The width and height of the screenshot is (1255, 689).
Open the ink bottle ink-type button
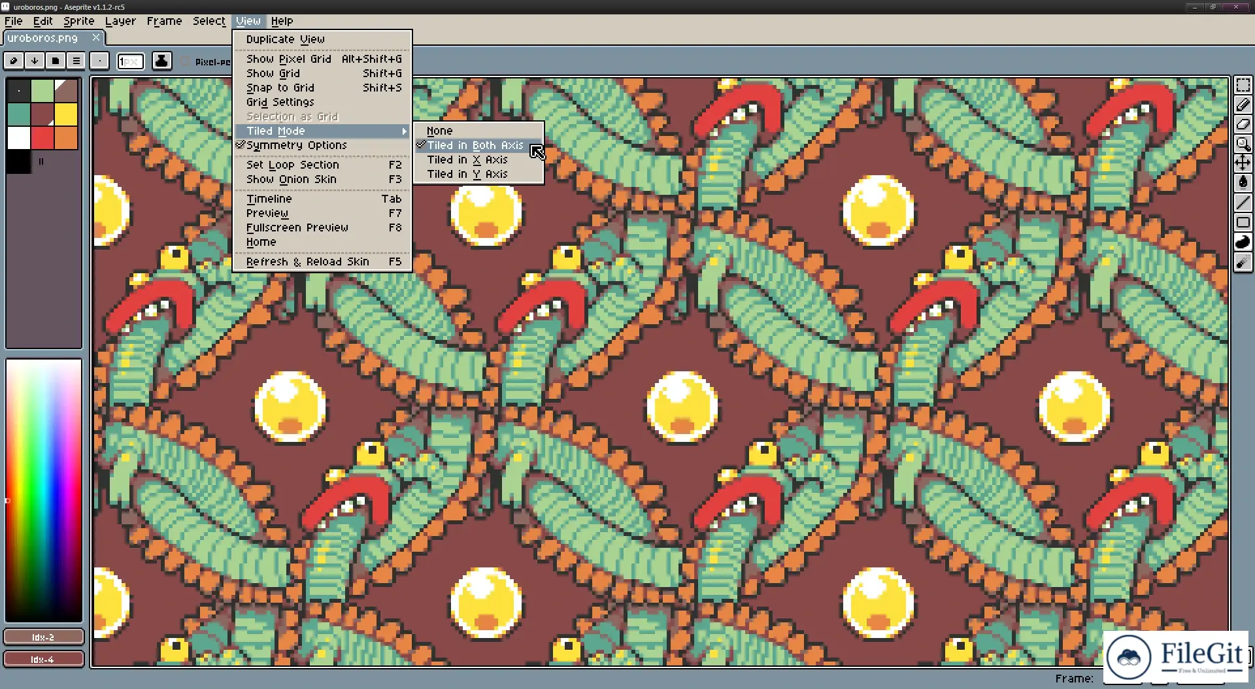[x=161, y=61]
